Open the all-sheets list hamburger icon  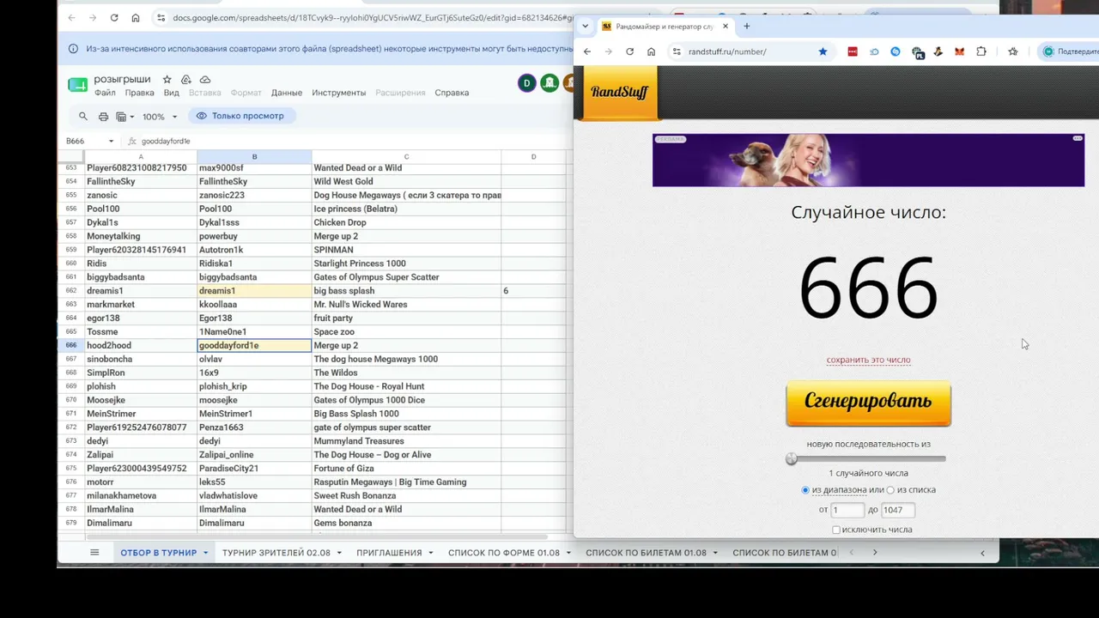(x=94, y=553)
